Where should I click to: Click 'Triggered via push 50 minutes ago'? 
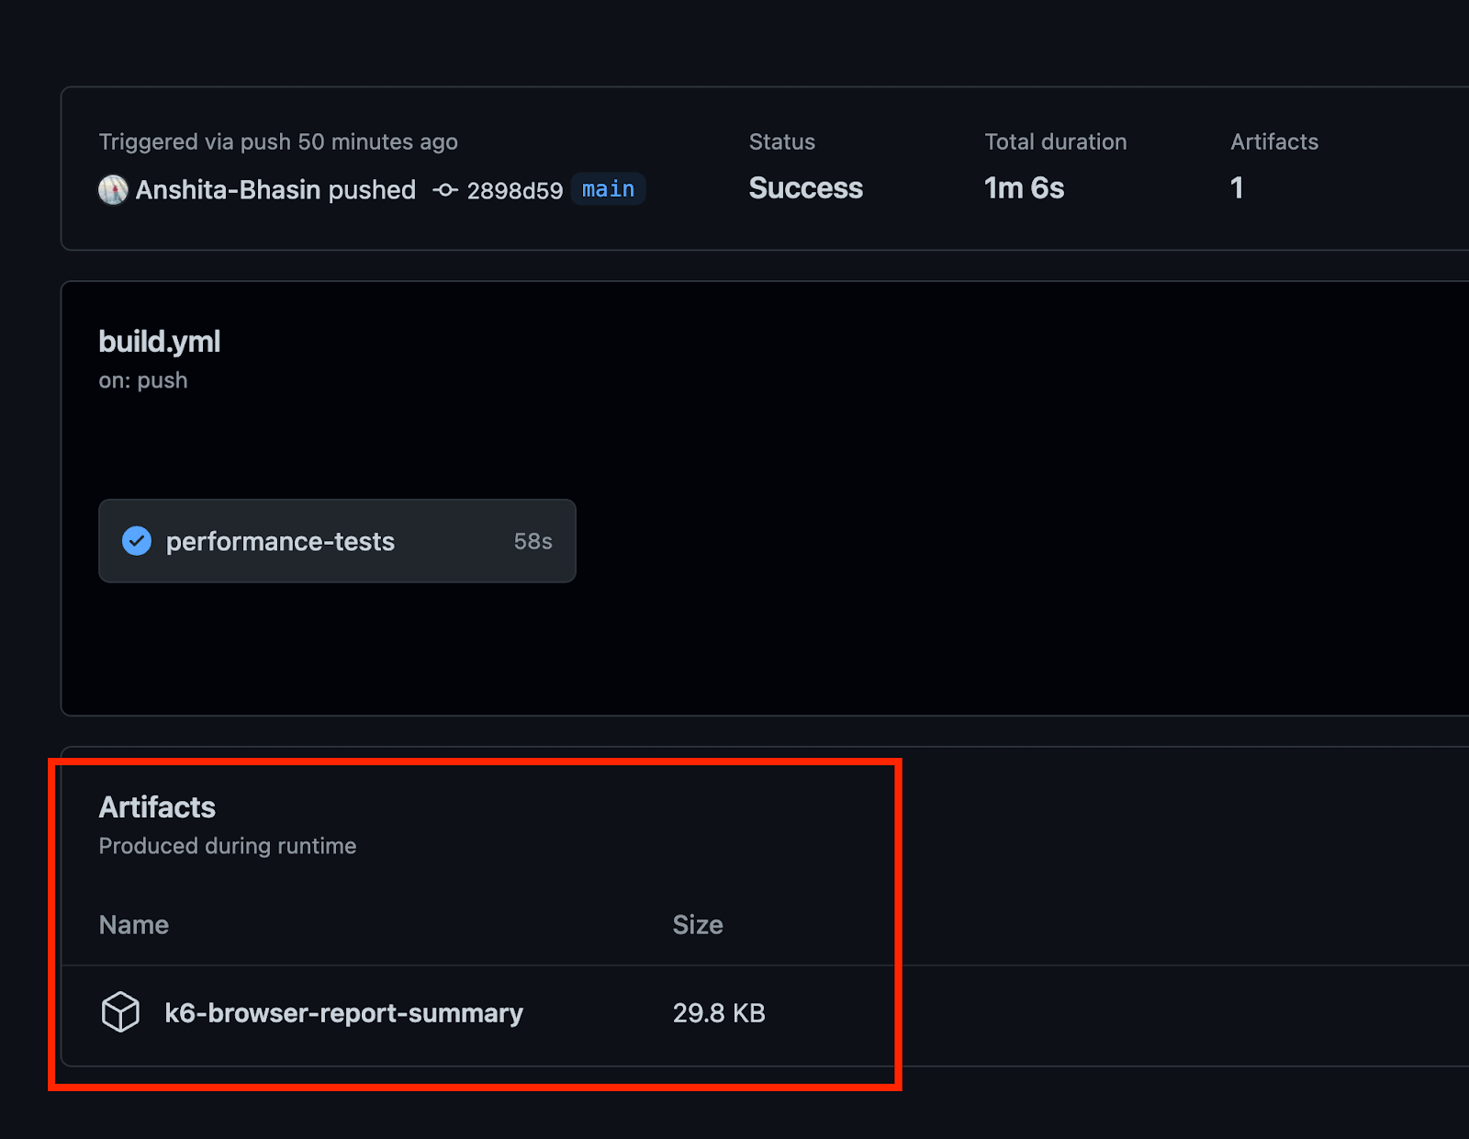pyautogui.click(x=278, y=141)
